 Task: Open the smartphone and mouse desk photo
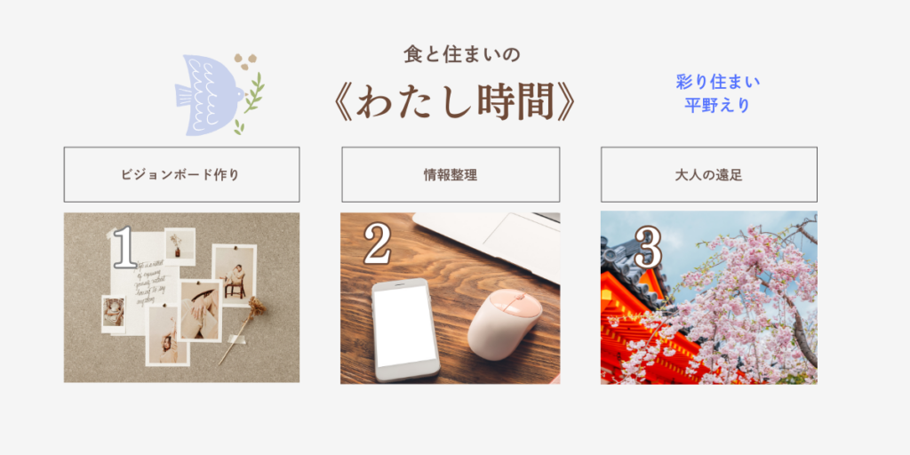click(451, 299)
